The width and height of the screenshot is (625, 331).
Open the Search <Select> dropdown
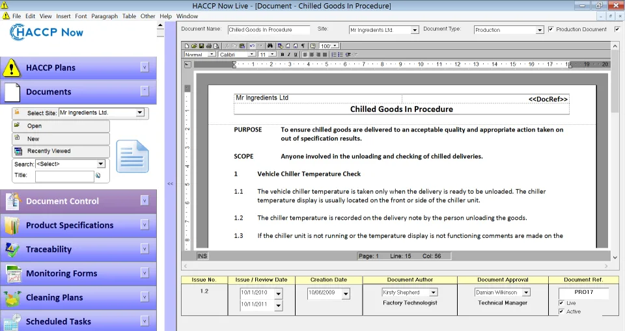101,164
